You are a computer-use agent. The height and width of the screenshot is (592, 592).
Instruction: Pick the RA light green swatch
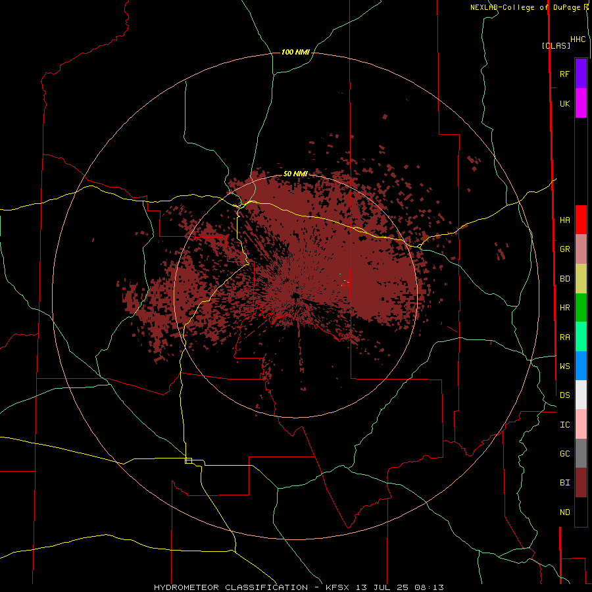click(581, 337)
